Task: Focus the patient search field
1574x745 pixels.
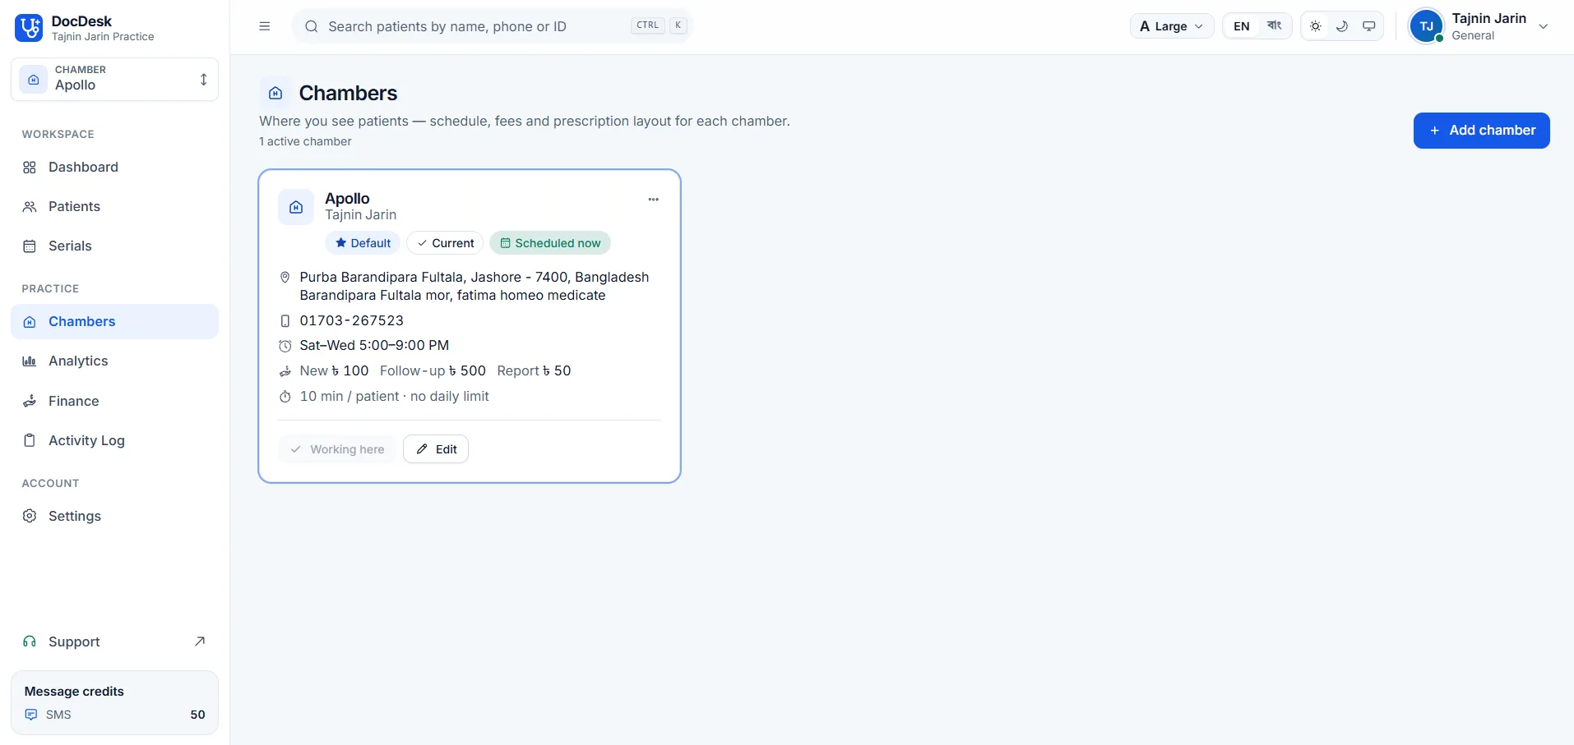Action: pos(492,26)
